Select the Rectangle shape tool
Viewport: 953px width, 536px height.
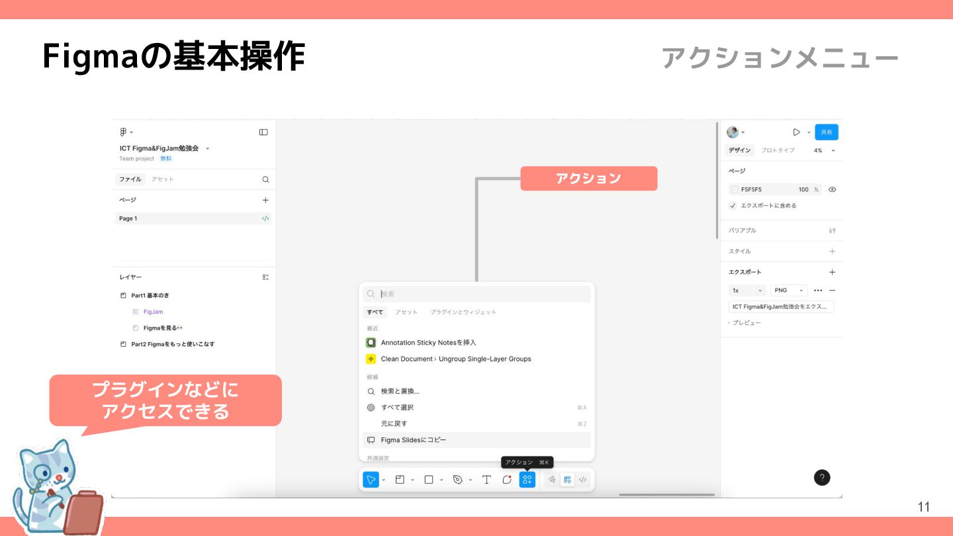click(x=429, y=480)
